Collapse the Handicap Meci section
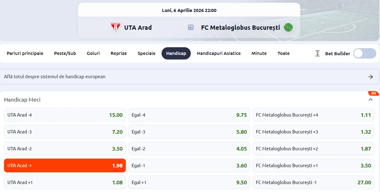The width and height of the screenshot is (380, 192). click(370, 100)
